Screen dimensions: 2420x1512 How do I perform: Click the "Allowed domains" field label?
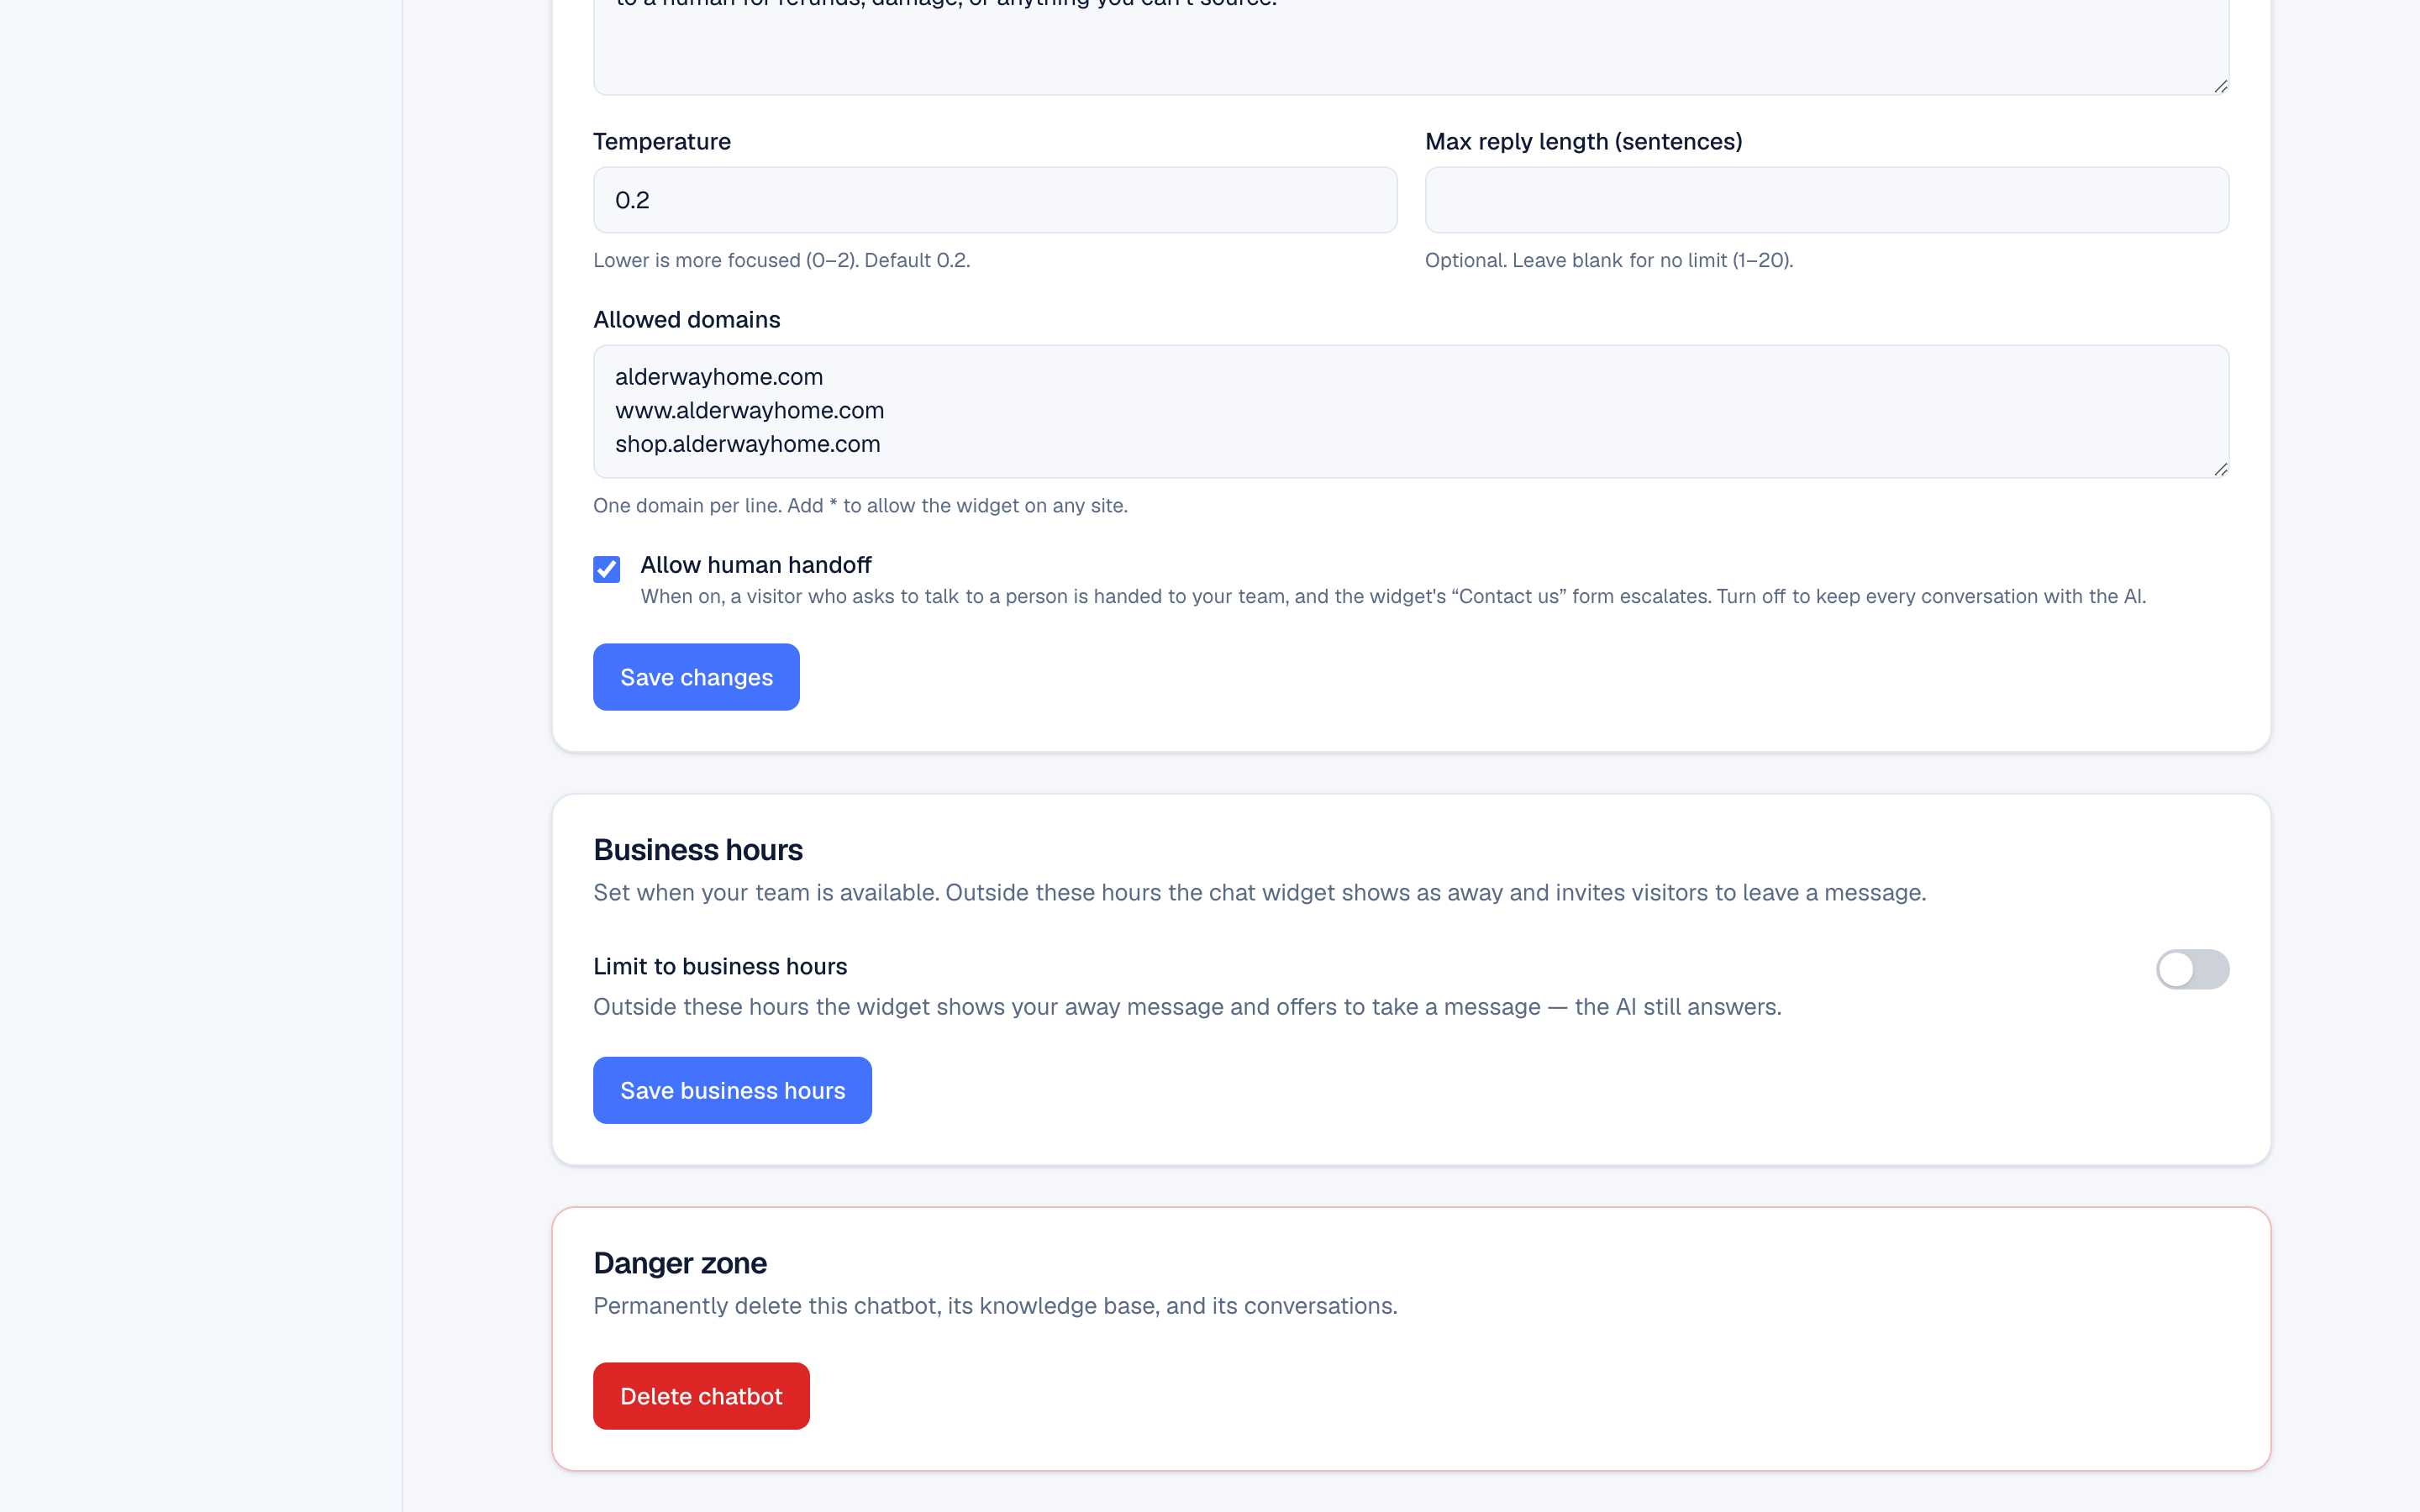tap(686, 319)
